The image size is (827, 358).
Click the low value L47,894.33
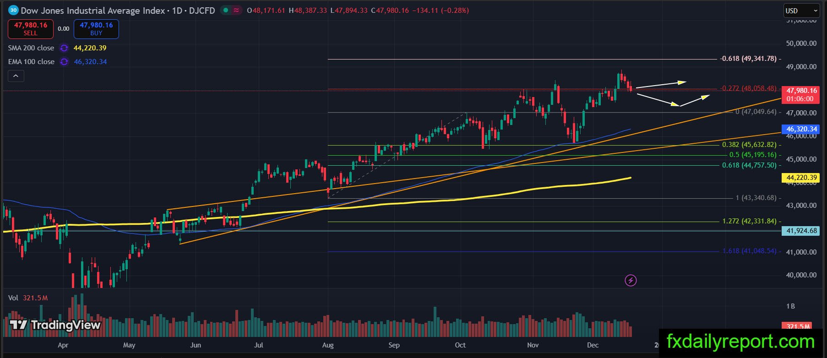point(348,11)
